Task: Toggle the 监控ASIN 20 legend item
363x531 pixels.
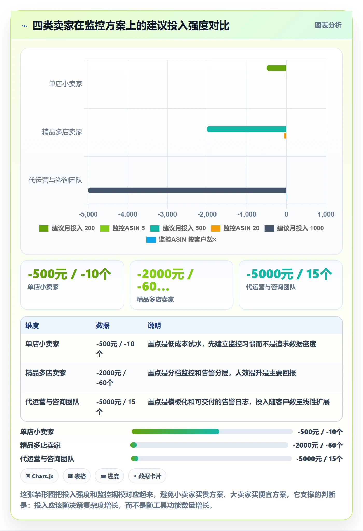Action: [x=235, y=228]
